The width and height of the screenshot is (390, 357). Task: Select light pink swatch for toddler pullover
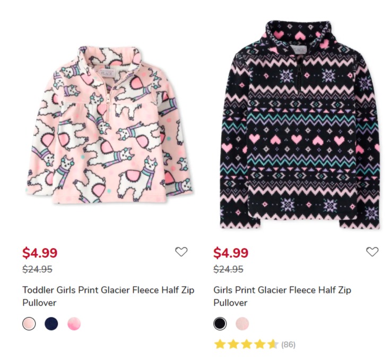pyautogui.click(x=29, y=324)
